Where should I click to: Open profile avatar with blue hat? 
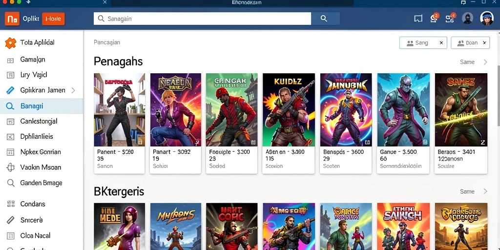point(487,19)
